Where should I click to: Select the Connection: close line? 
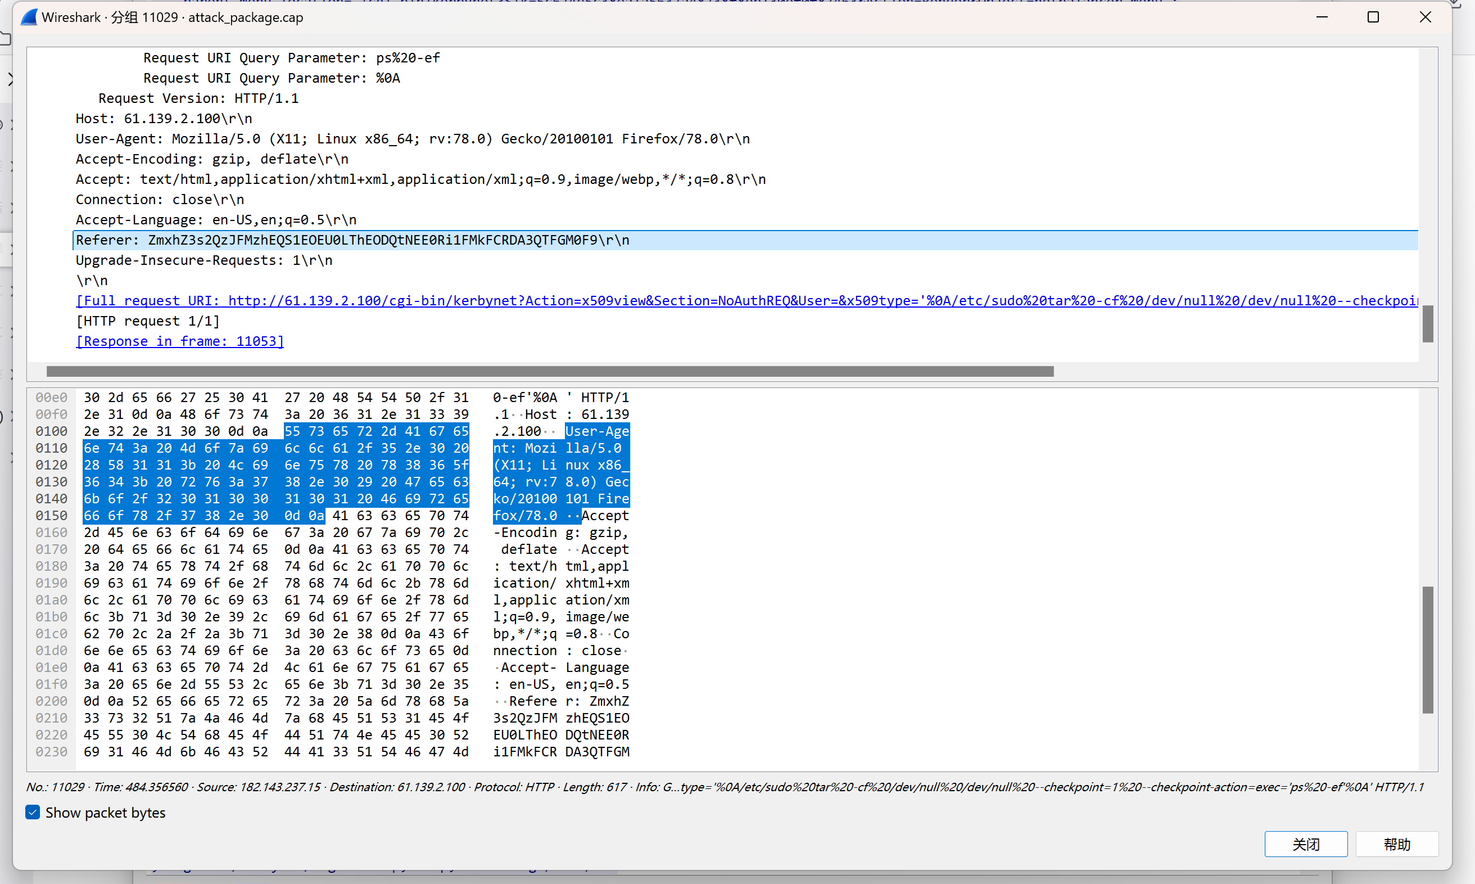(x=160, y=199)
